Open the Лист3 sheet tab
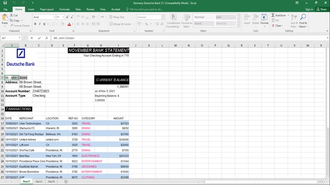Image resolution: width=330 pixels, height=185 pixels. (51, 182)
